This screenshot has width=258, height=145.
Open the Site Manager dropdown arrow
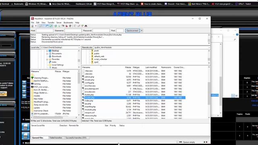click(35, 26)
